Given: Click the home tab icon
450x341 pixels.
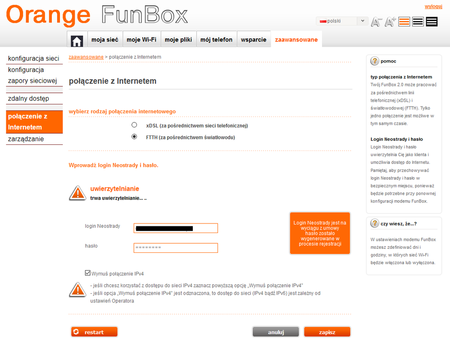Looking at the screenshot, I should (x=77, y=40).
